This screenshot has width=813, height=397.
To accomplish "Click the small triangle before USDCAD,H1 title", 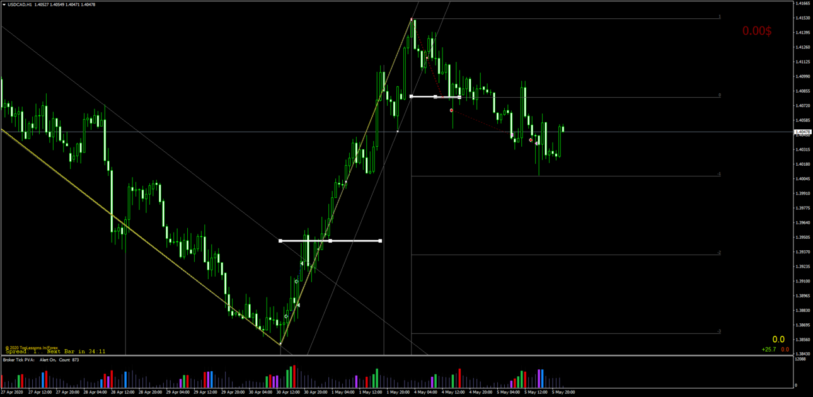I will point(4,4).
